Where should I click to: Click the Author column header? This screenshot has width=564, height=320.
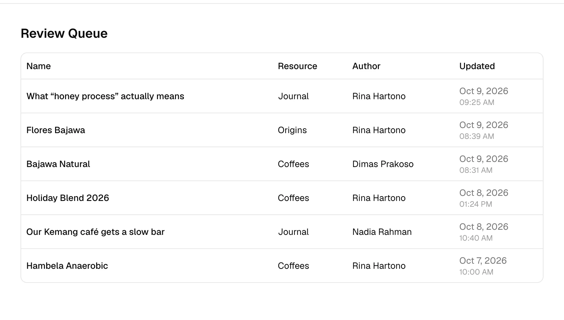(x=366, y=66)
